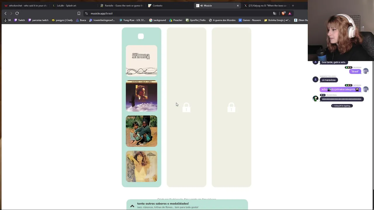Open Brave Shields lion icon
The image size is (374, 210).
point(283,13)
